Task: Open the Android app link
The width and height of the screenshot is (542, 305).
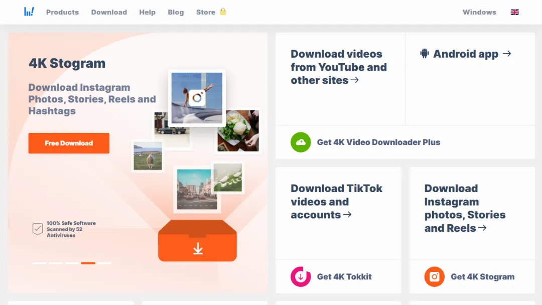Action: 466,54
